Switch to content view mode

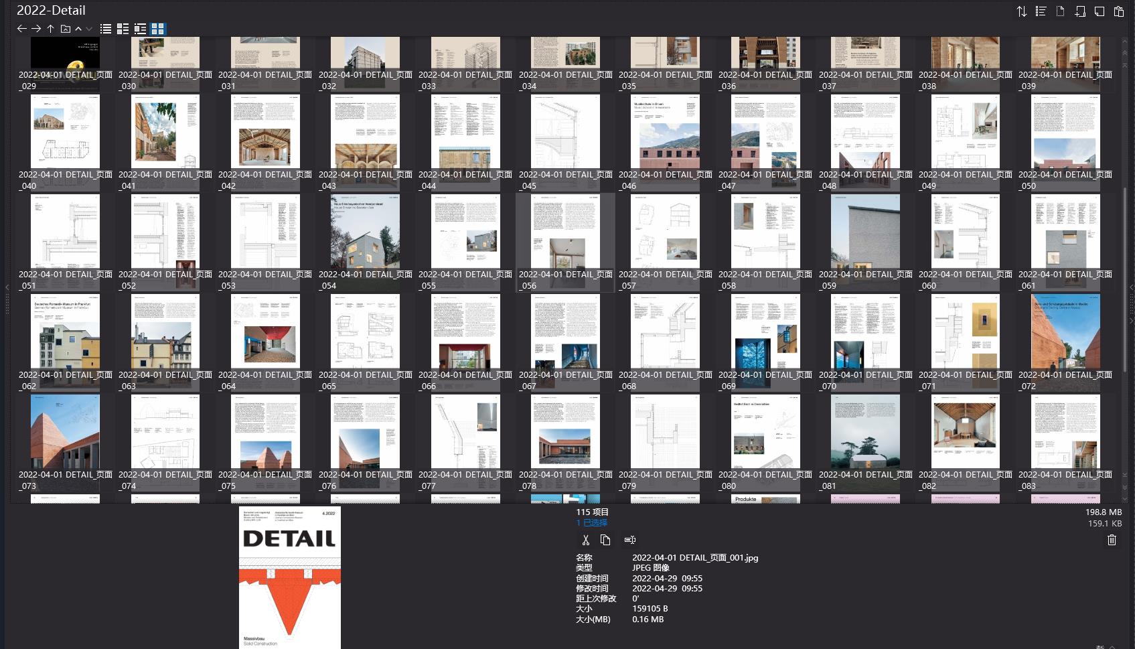[x=140, y=29]
